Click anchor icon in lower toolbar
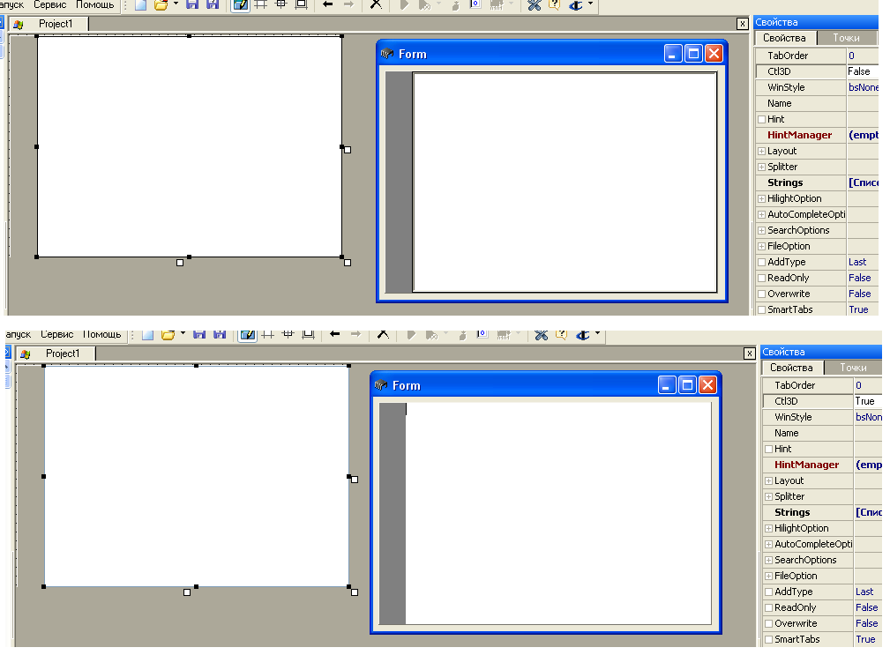Image resolution: width=890 pixels, height=655 pixels. [x=580, y=334]
